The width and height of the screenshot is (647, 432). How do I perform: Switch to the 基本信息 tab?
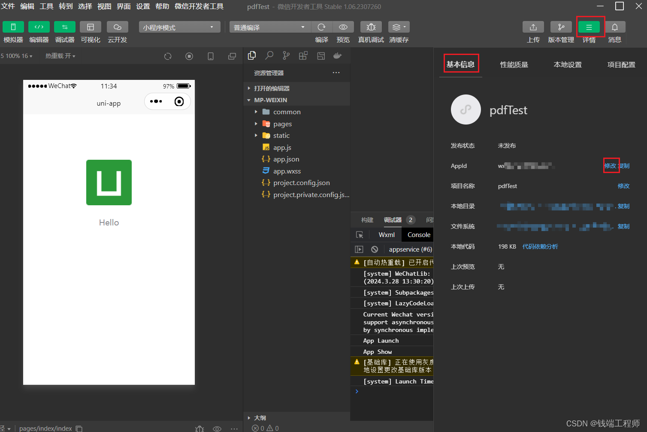[x=460, y=64]
